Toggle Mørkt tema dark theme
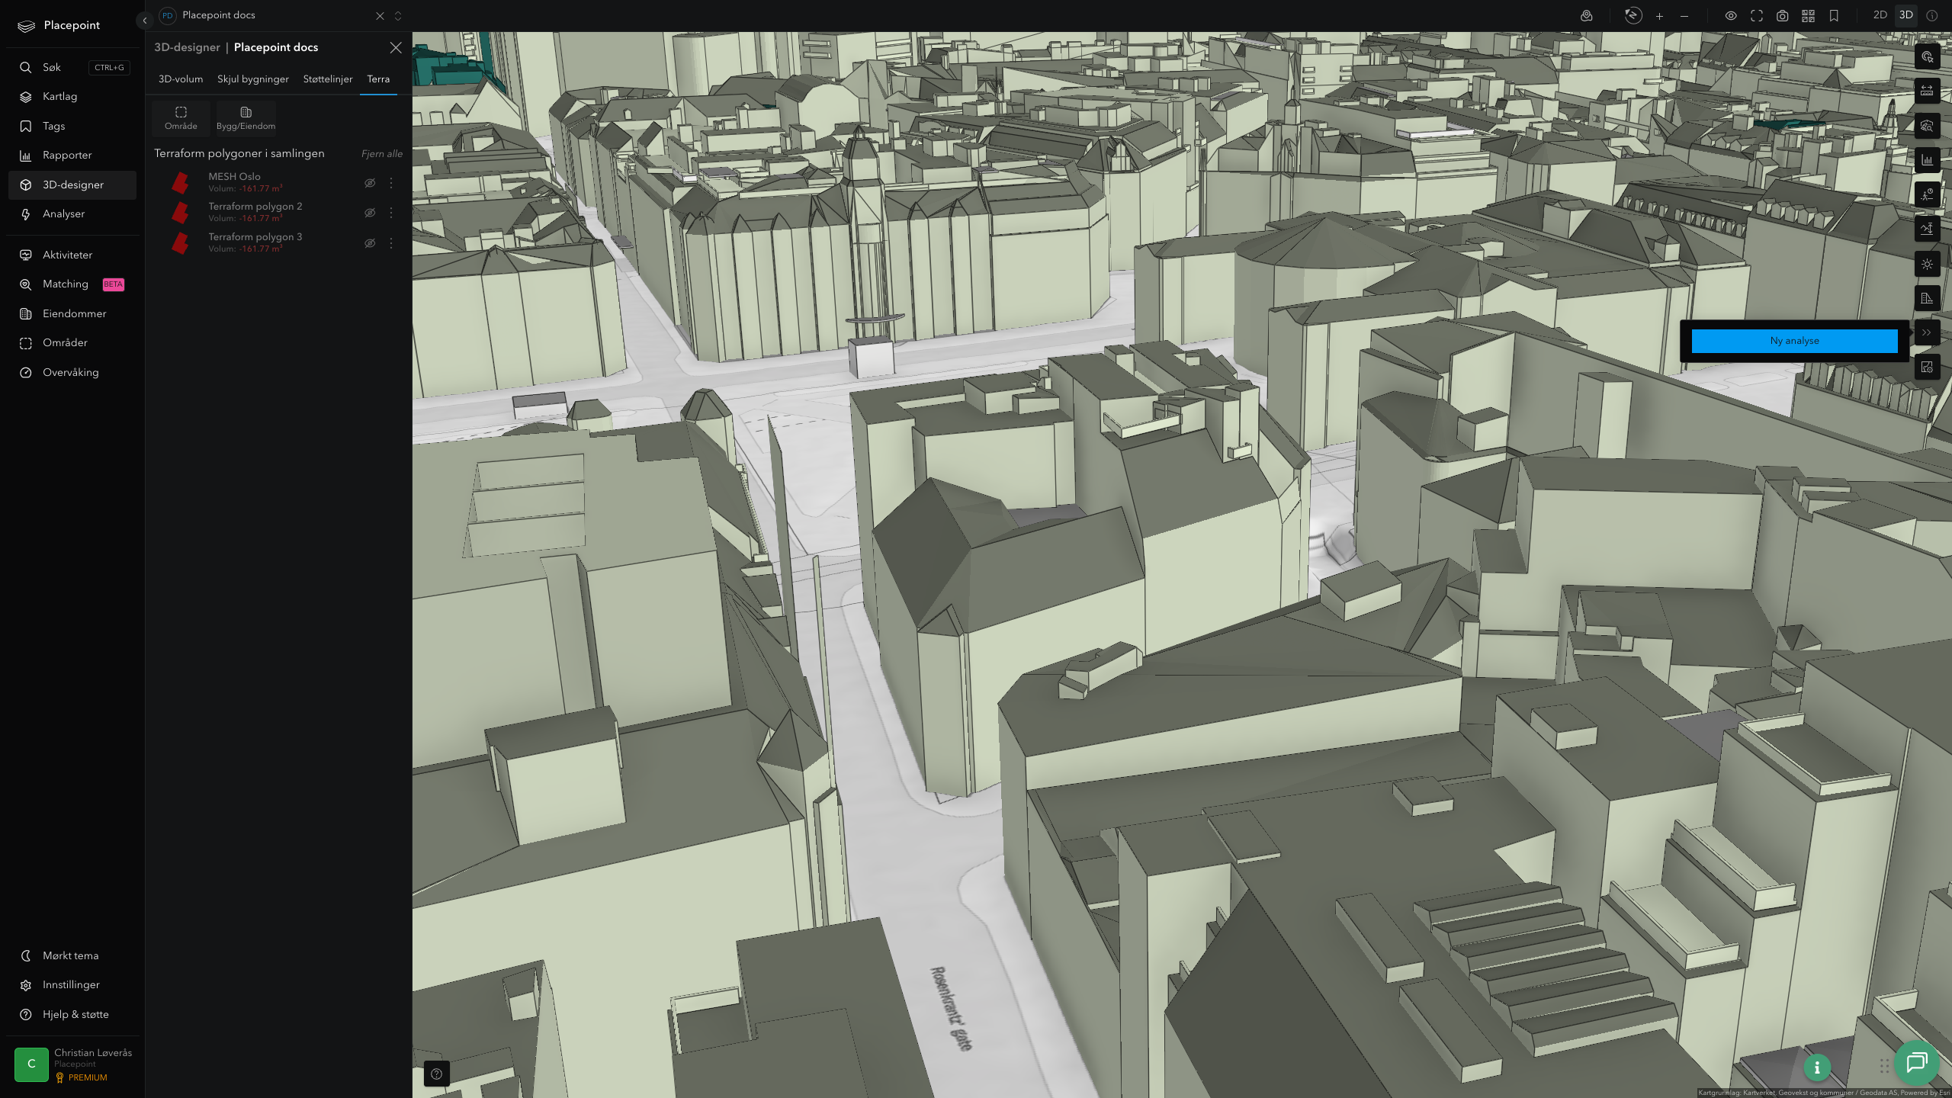The width and height of the screenshot is (1952, 1098). (72, 955)
